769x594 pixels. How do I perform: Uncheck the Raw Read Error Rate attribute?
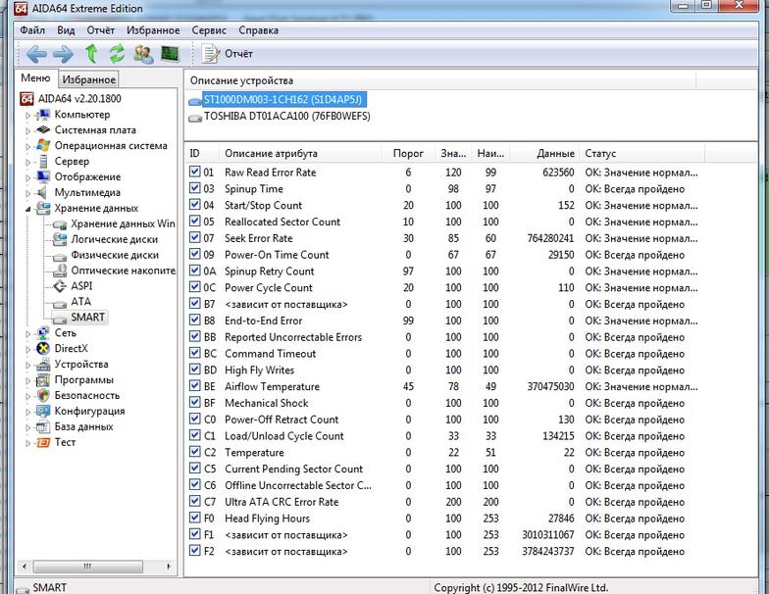click(x=194, y=173)
